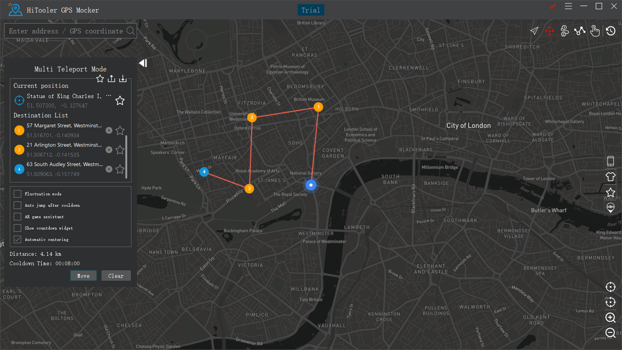Screen dimensions: 622x350
Task: Click the address search field
Action: click(x=65, y=31)
